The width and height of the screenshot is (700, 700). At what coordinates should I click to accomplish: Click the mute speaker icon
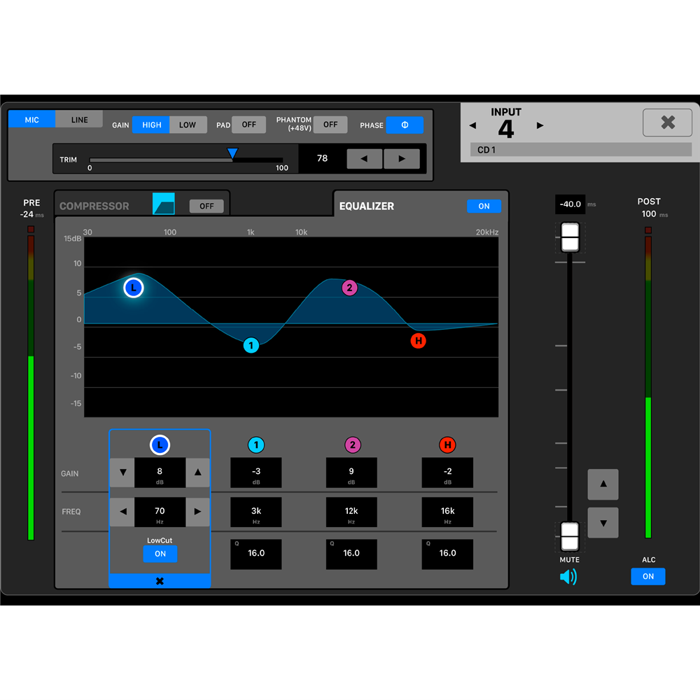coord(568,577)
